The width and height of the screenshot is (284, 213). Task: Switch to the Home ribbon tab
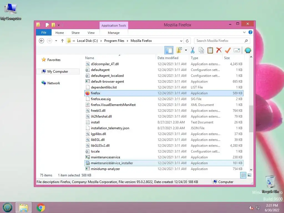60,33
